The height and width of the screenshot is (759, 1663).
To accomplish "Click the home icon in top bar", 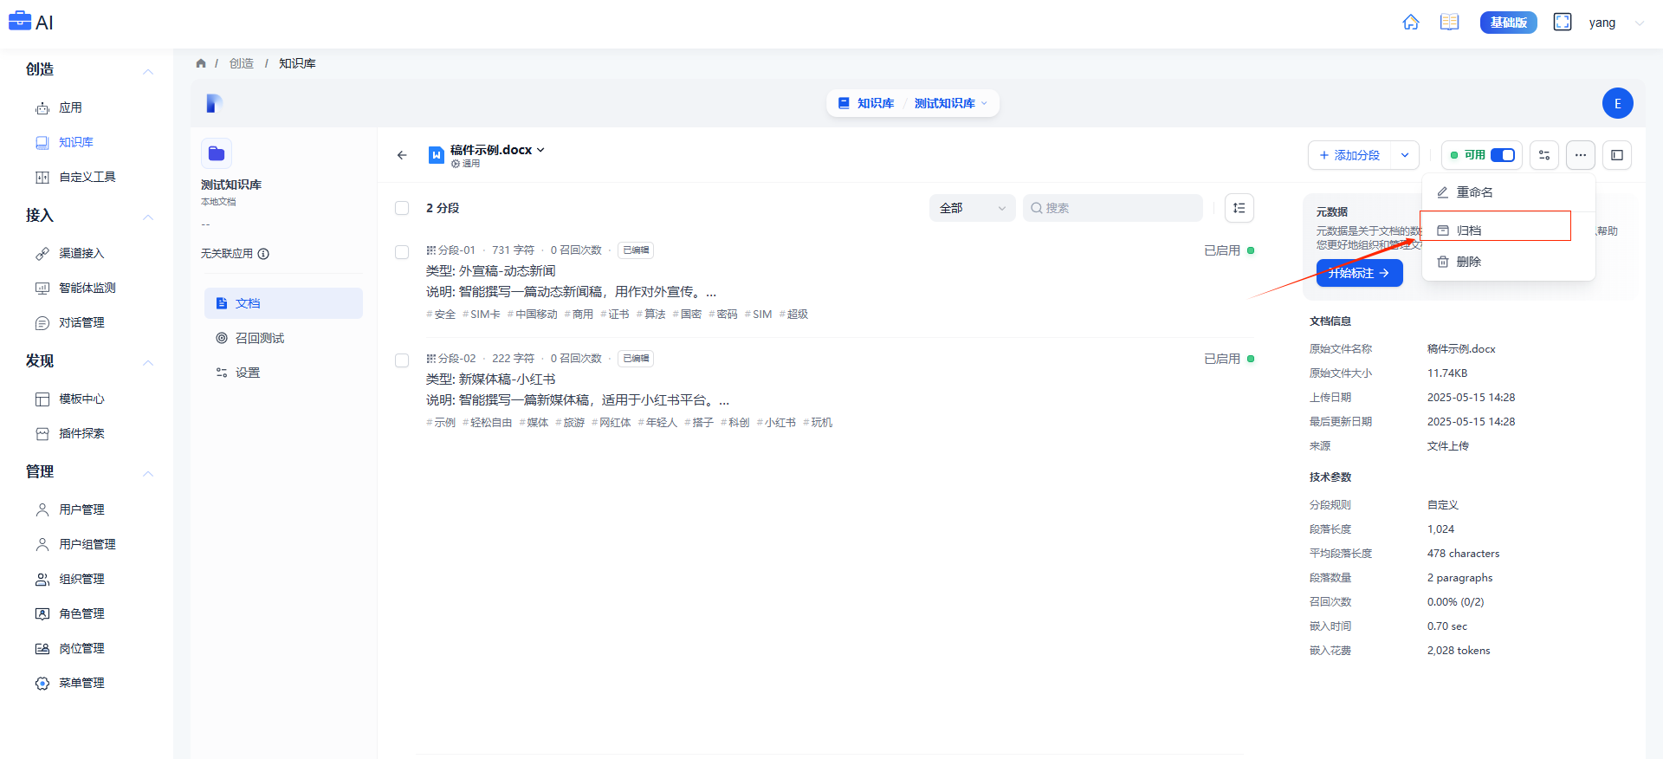I will [x=1410, y=23].
